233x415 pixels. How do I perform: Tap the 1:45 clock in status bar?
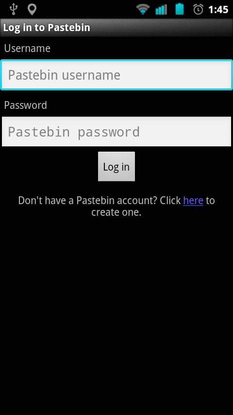(x=218, y=10)
